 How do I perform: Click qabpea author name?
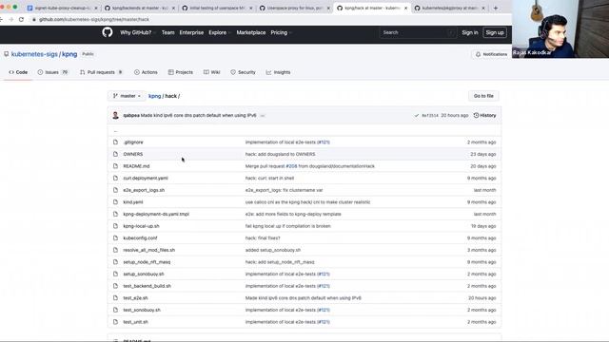[x=131, y=116]
